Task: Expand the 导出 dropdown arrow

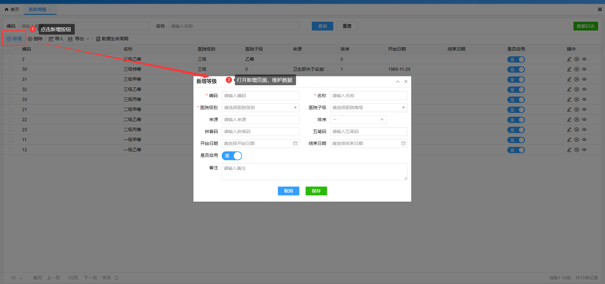Action: pos(88,39)
